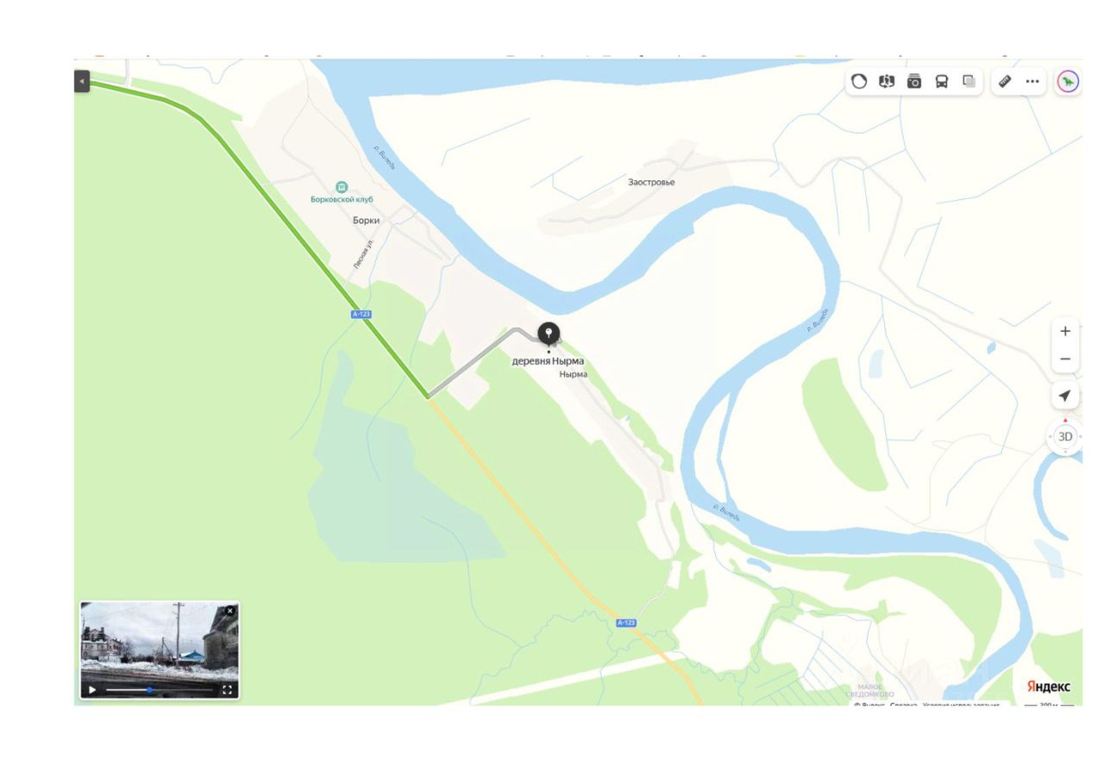This screenshot has height=780, width=1104.
Task: Click the деревня Нырма map pin
Action: pyautogui.click(x=549, y=334)
